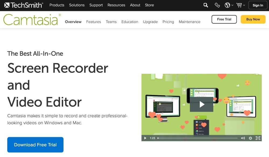Click the Download Free Trial button
This screenshot has height=157, width=269.
click(x=35, y=145)
